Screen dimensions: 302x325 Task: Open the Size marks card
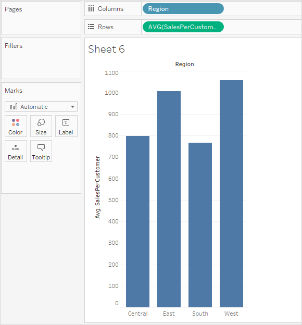(41, 126)
